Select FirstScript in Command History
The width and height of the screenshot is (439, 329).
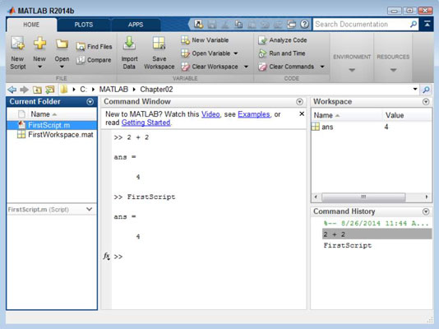click(348, 245)
